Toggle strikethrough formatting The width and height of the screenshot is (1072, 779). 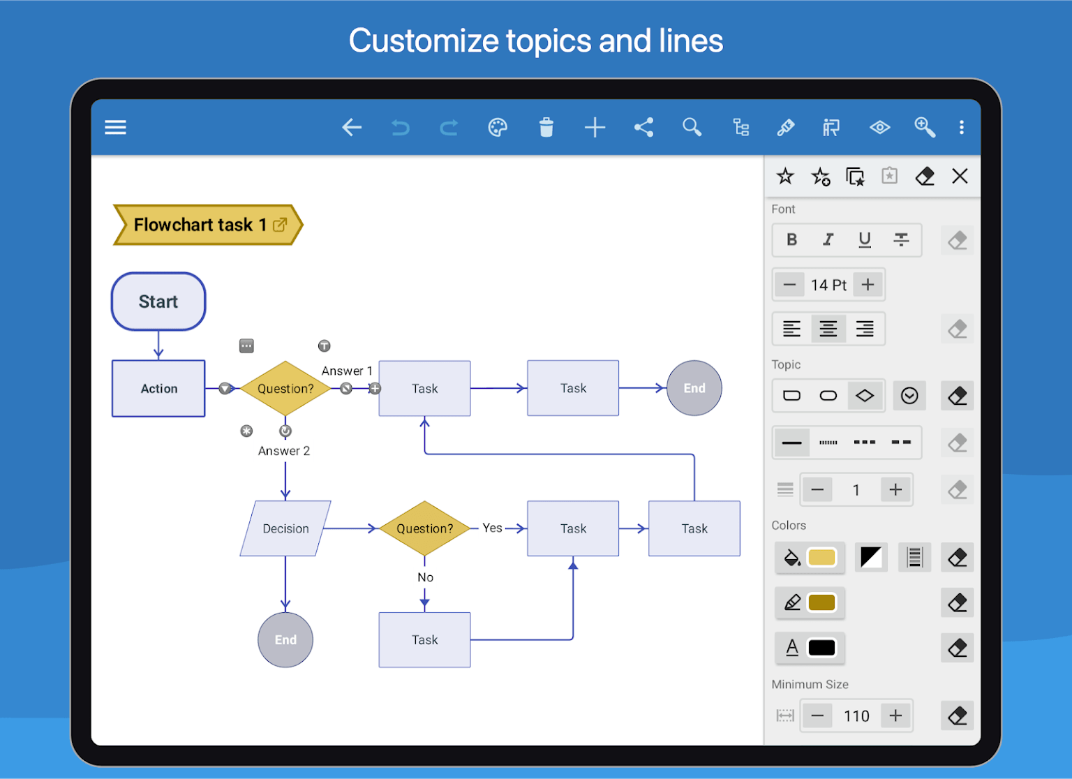click(901, 239)
